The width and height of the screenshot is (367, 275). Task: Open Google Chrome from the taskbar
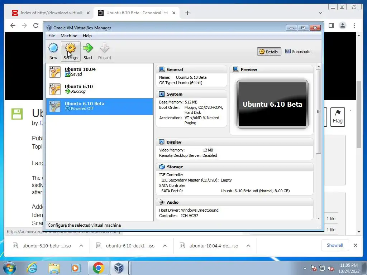point(98,268)
